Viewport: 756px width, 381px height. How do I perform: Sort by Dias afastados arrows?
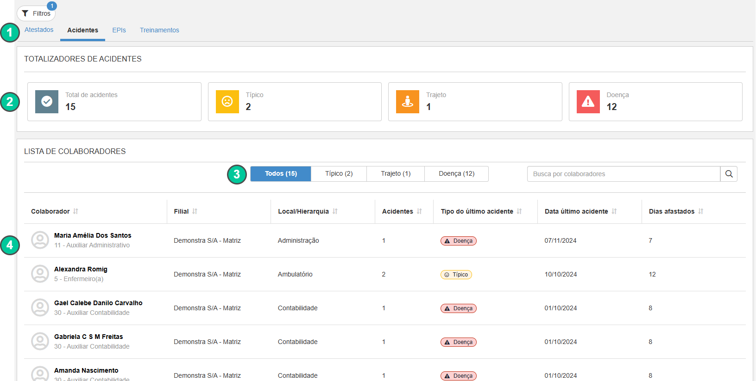pos(701,211)
